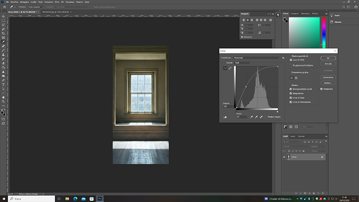Image resolution: width=359 pixels, height=202 pixels.
Task: Switch to the Canali tab
Action: pyautogui.click(x=293, y=136)
